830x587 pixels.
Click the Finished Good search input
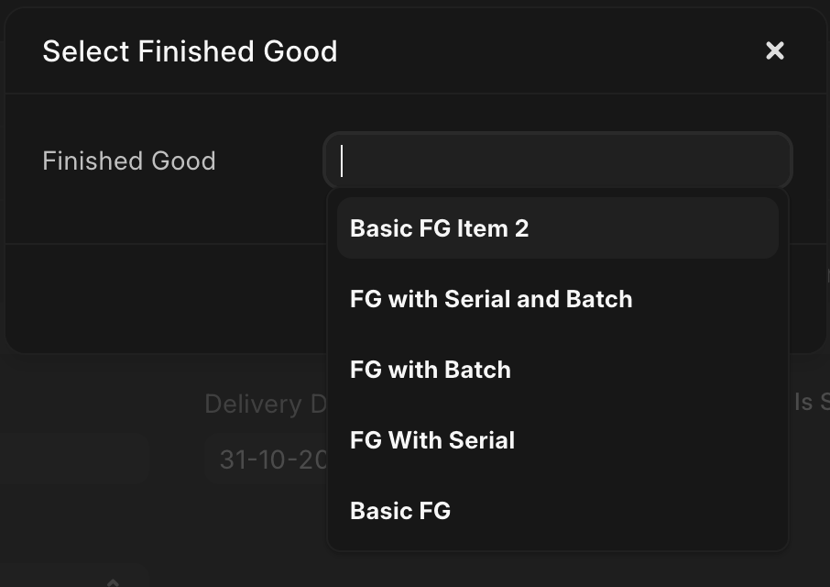coord(557,161)
